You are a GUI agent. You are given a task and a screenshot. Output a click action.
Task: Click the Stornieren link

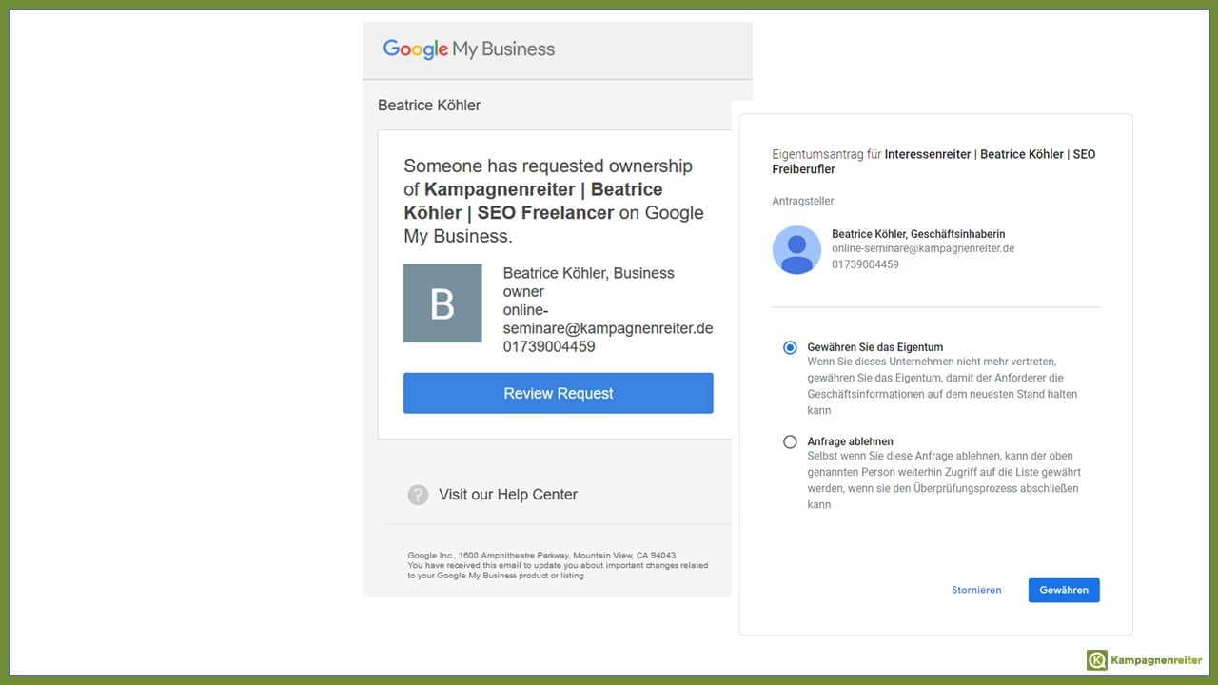tap(976, 590)
